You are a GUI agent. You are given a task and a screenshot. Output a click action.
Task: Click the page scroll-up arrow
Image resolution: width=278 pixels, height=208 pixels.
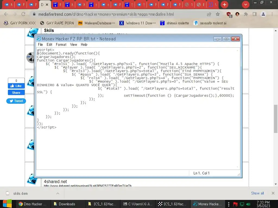click(276, 31)
